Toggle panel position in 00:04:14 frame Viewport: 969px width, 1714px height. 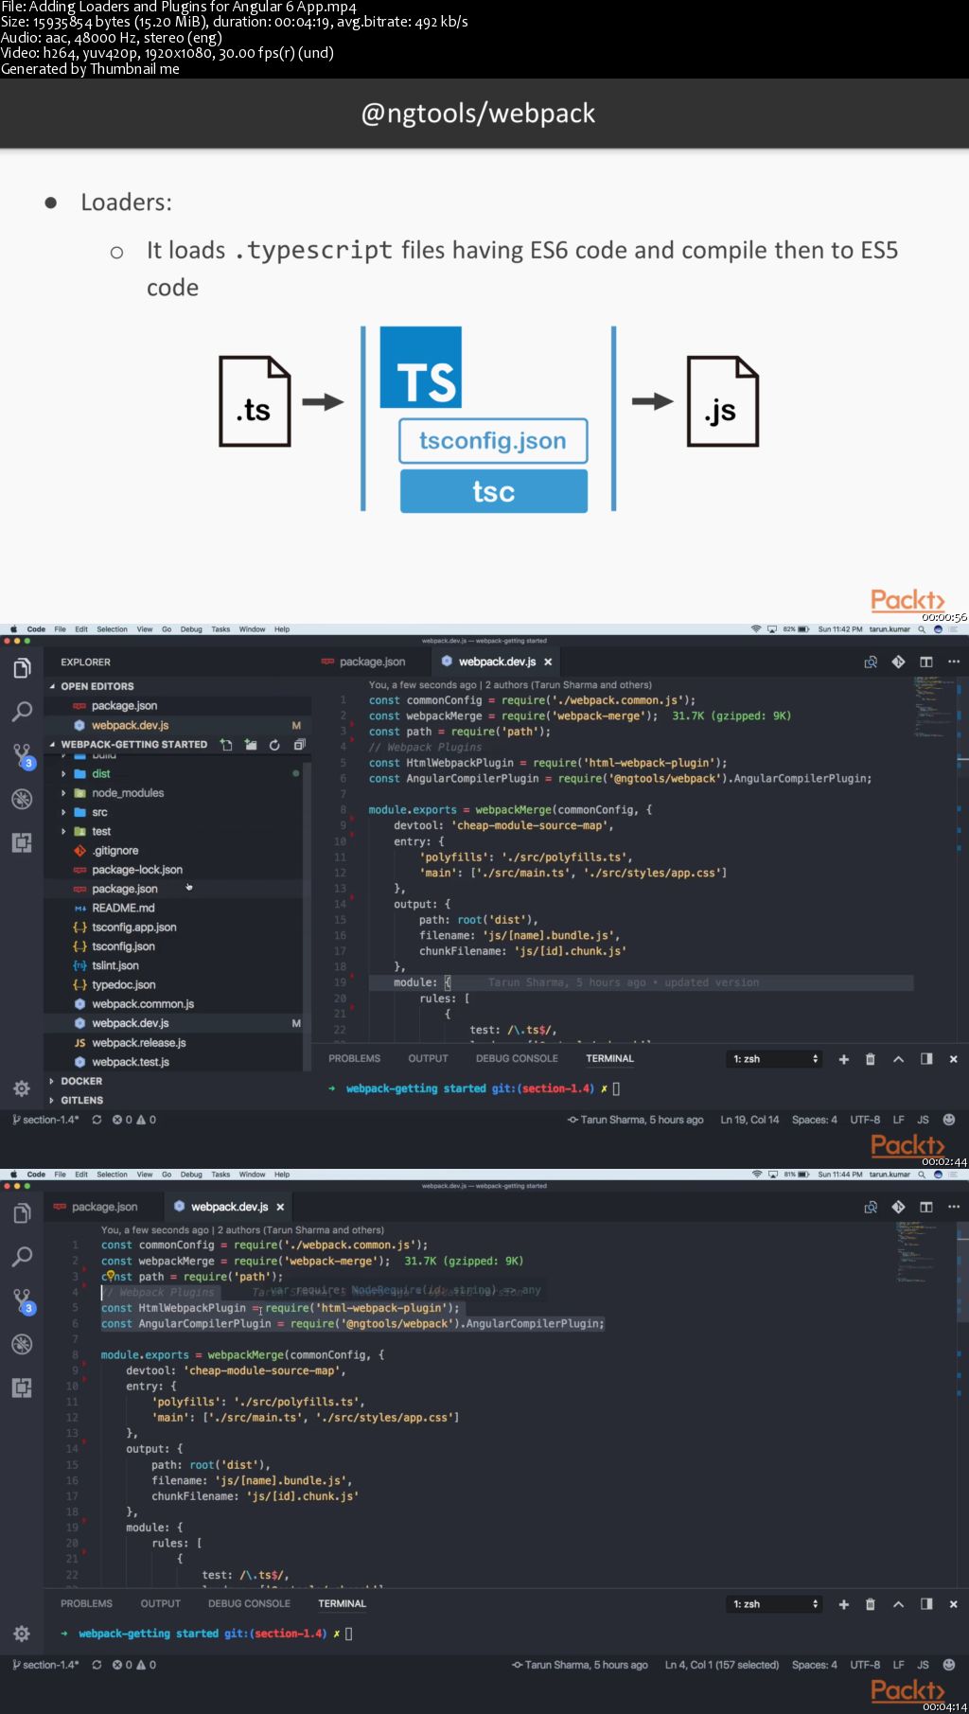(x=926, y=1604)
